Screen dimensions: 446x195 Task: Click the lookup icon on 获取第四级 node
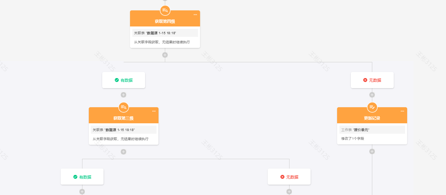tap(165, 10)
